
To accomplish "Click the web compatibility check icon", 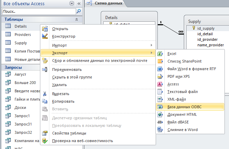I will click(x=45, y=141).
